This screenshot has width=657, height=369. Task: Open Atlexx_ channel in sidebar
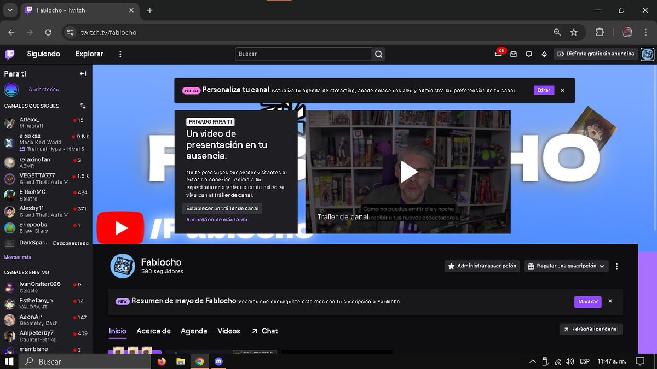tap(46, 123)
